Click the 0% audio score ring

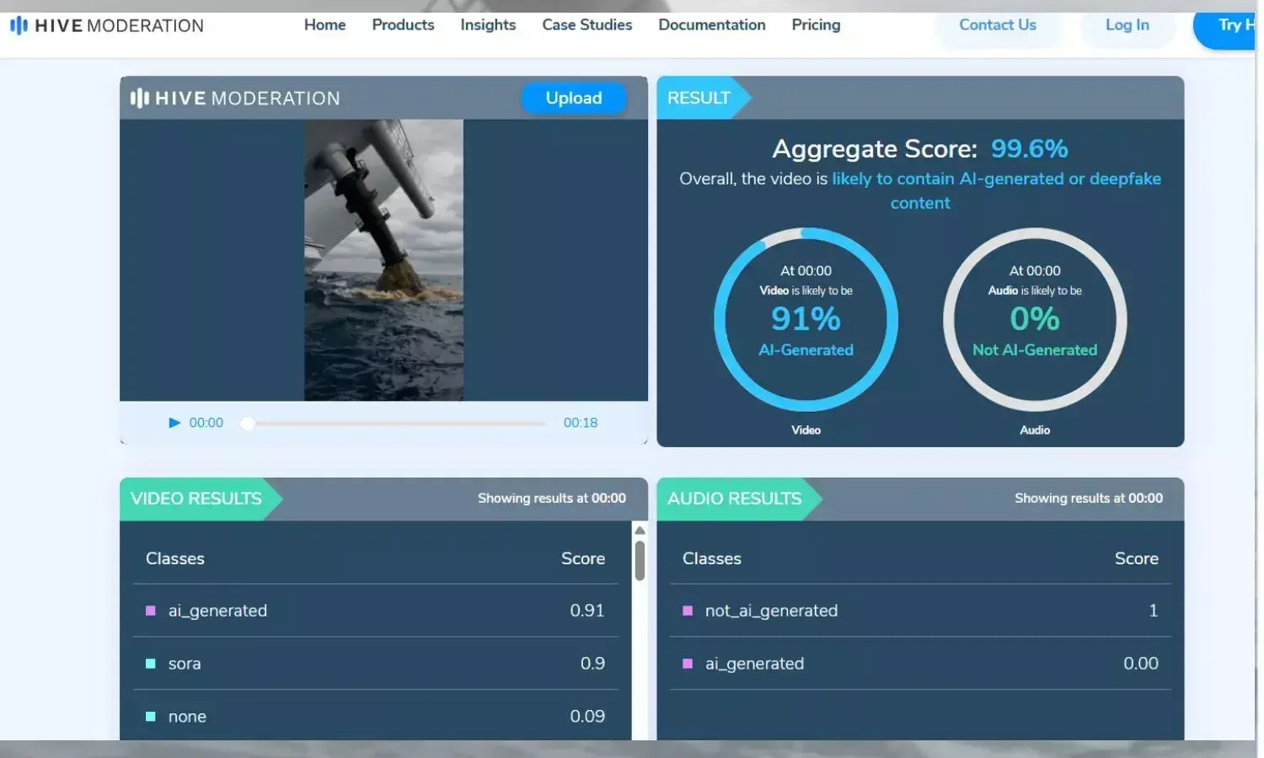click(x=1034, y=319)
